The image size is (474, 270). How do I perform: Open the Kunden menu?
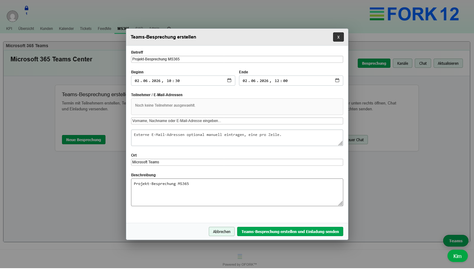[47, 29]
